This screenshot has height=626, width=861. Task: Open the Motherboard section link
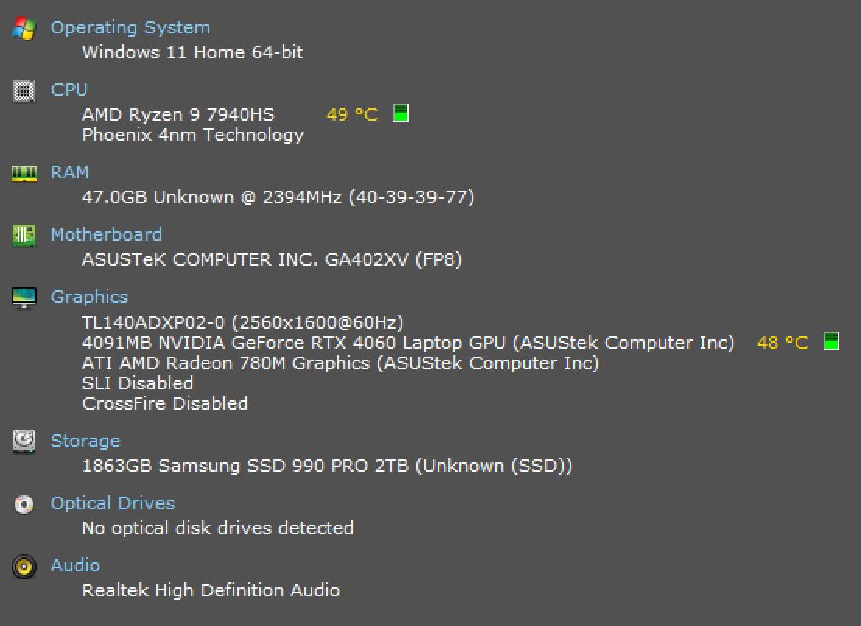(106, 234)
